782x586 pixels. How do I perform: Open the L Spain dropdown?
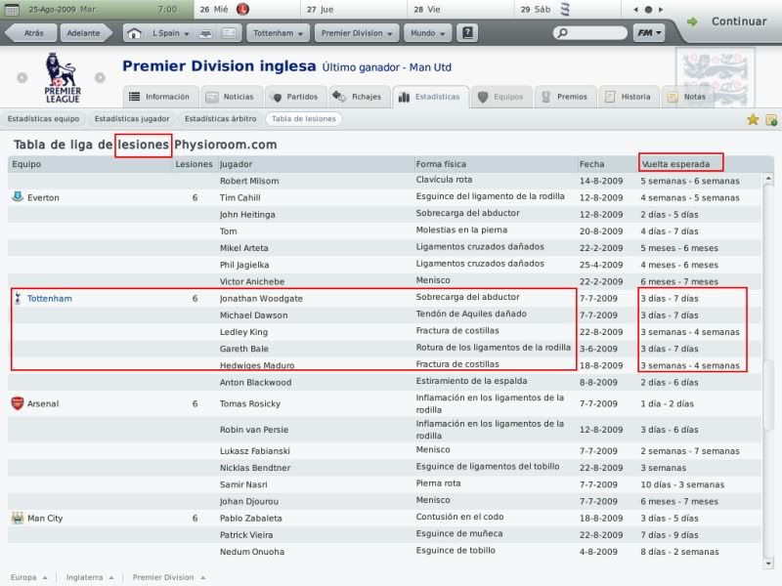[x=170, y=33]
